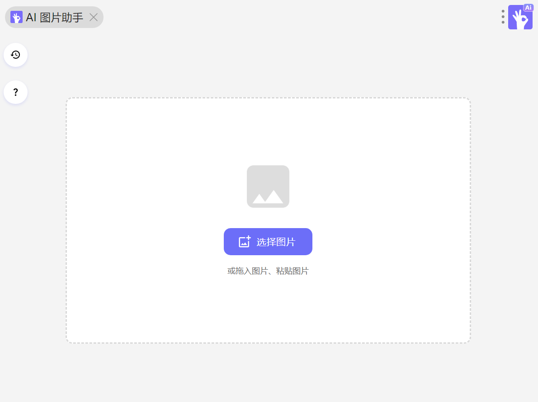
Task: Click the 选择图片 text label
Action: [276, 242]
